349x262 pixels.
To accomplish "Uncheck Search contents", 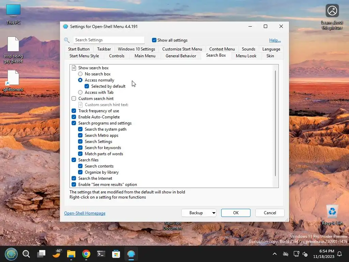I will (x=80, y=166).
